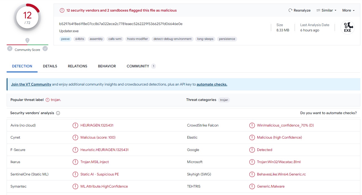
Task: Click the community score negative X icon
Action: pyautogui.click(x=10, y=49)
